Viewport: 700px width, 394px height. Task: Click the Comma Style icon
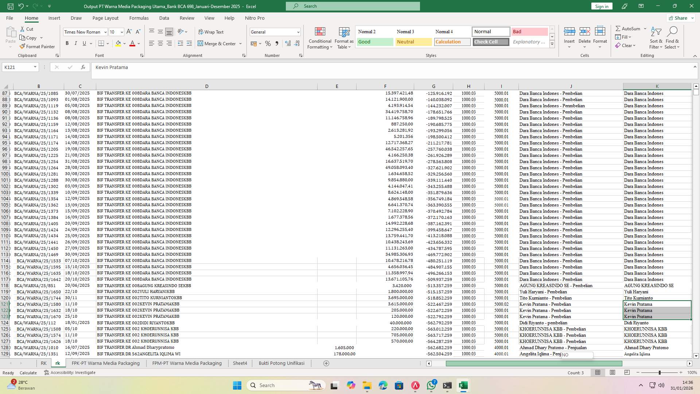pyautogui.click(x=277, y=43)
